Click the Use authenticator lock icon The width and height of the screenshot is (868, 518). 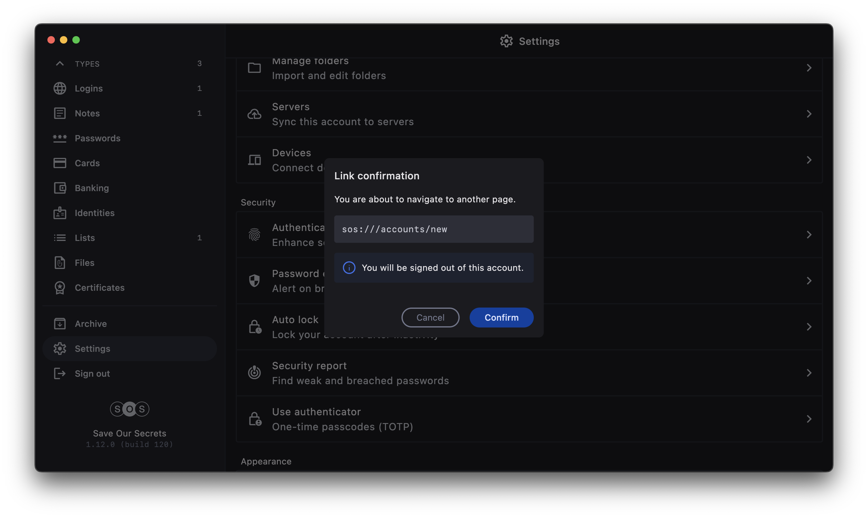click(x=255, y=419)
